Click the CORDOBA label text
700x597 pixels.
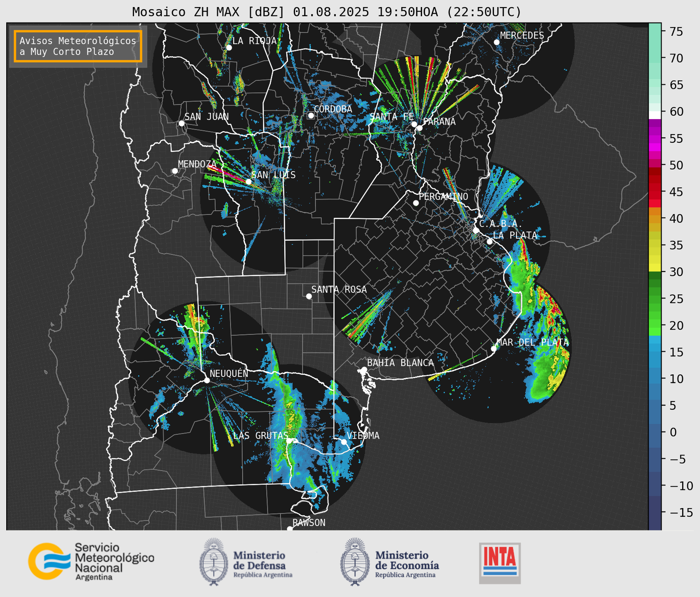tap(333, 109)
